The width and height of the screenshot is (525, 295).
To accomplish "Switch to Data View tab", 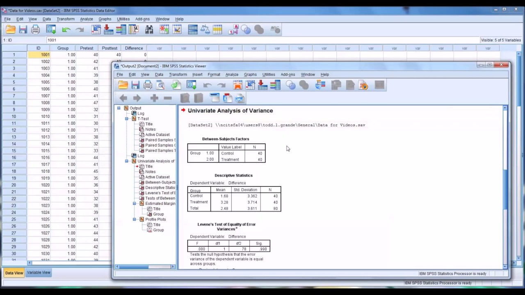I will (x=14, y=273).
